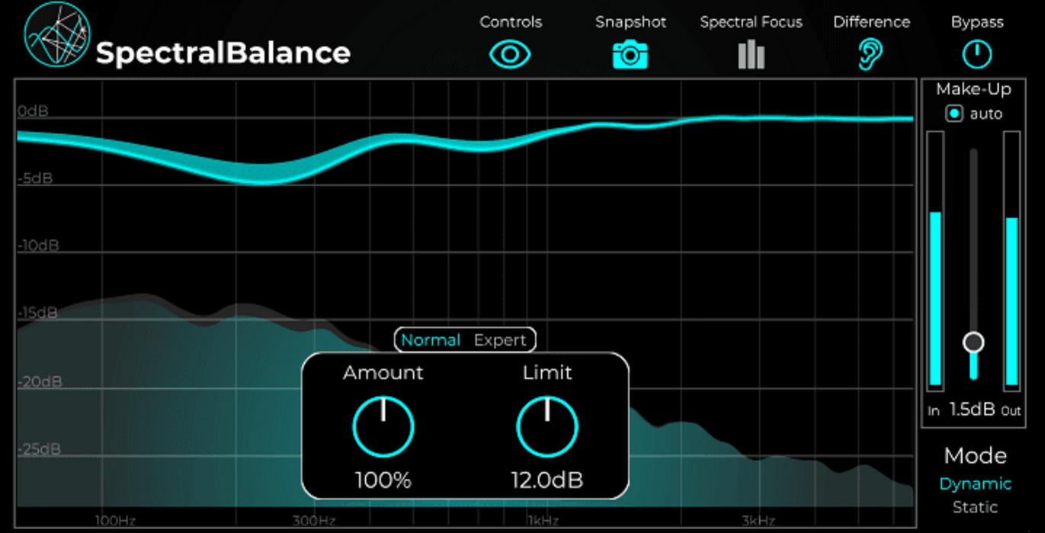Click the -15dB grid label
1045x533 pixels.
37,313
